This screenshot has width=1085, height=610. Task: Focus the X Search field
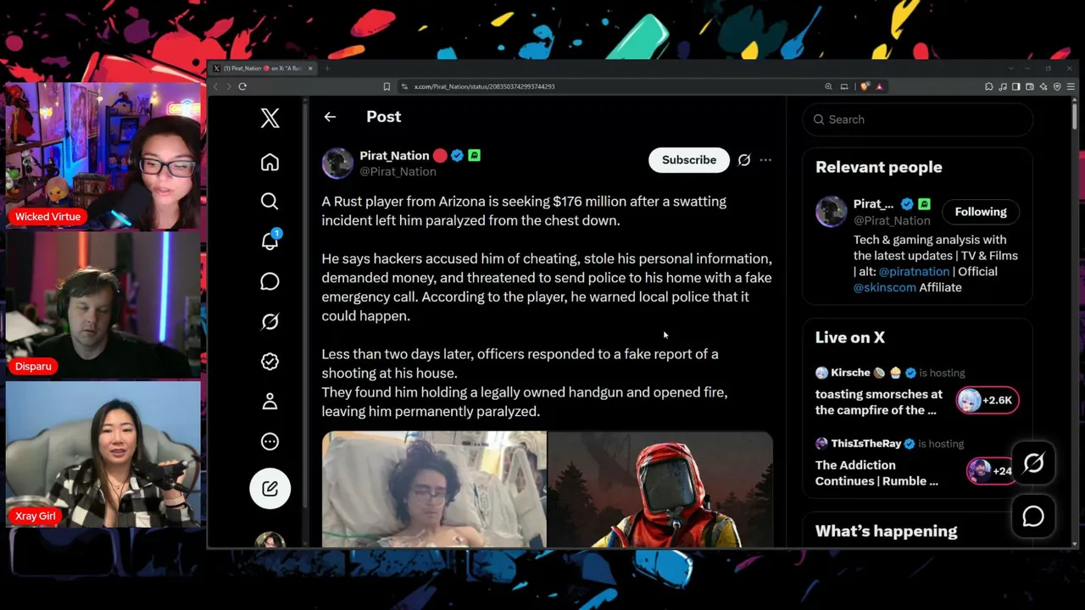pos(917,119)
